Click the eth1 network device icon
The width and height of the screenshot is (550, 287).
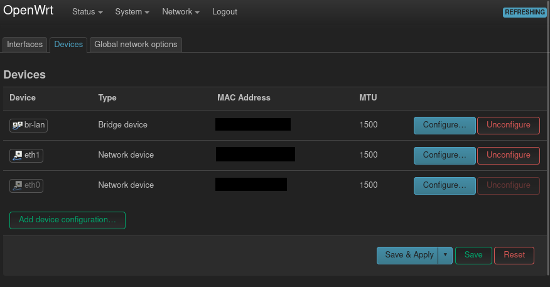[x=18, y=155]
